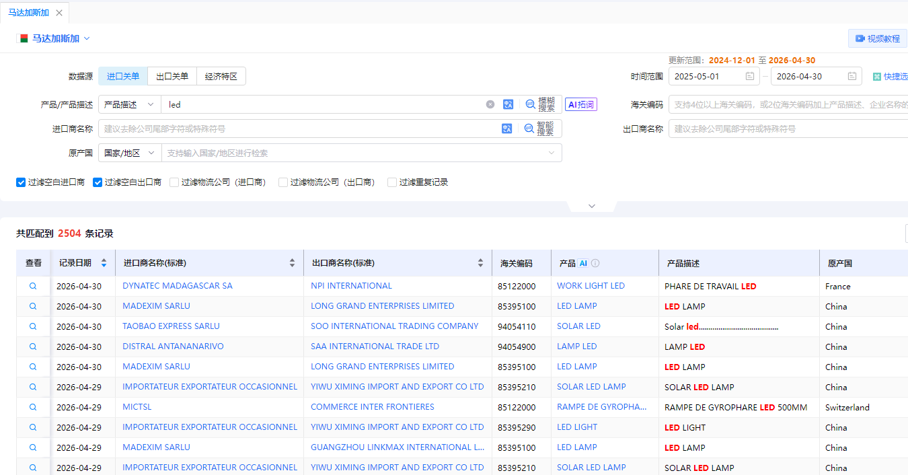Uncheck 过滤空白进口商 checkbox
908x475 pixels.
click(21, 182)
